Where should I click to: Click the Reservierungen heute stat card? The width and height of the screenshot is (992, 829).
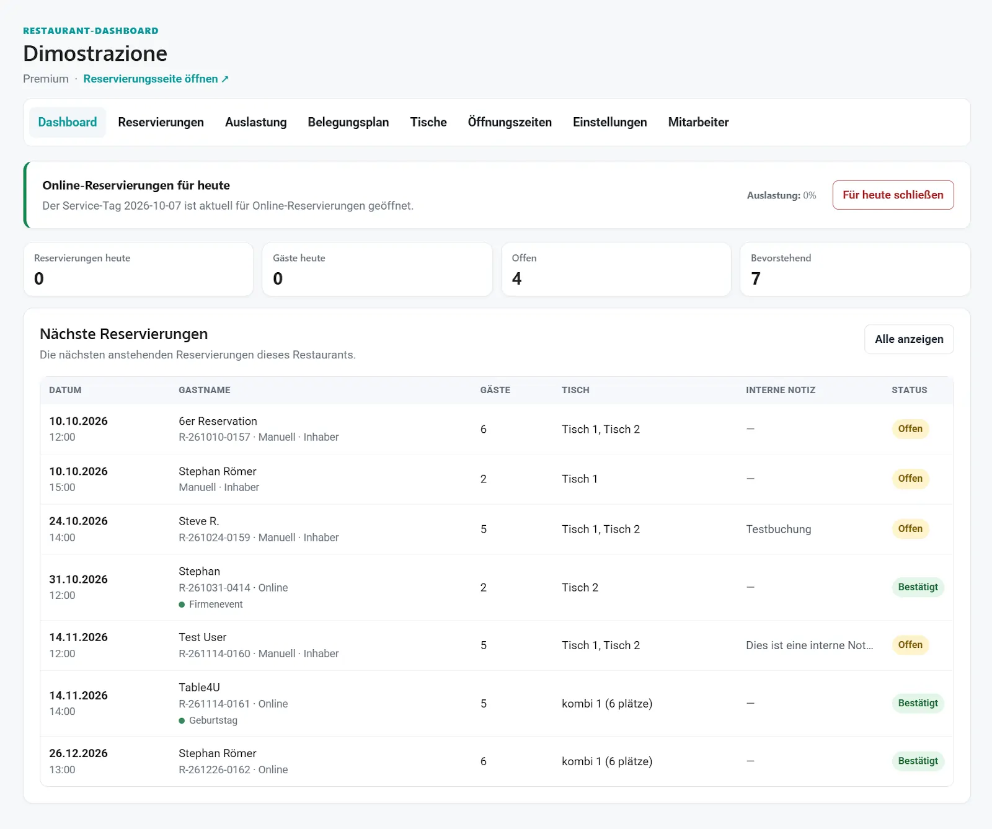[138, 269]
